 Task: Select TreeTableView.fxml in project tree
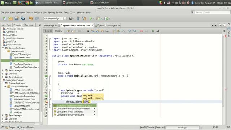click(x=23, y=64)
